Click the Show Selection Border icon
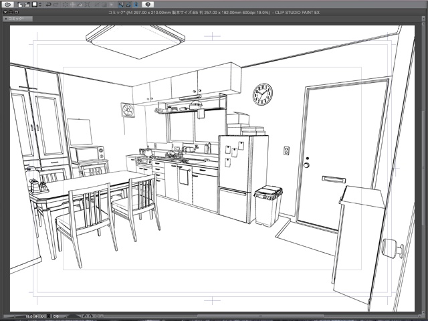 coord(112,5)
